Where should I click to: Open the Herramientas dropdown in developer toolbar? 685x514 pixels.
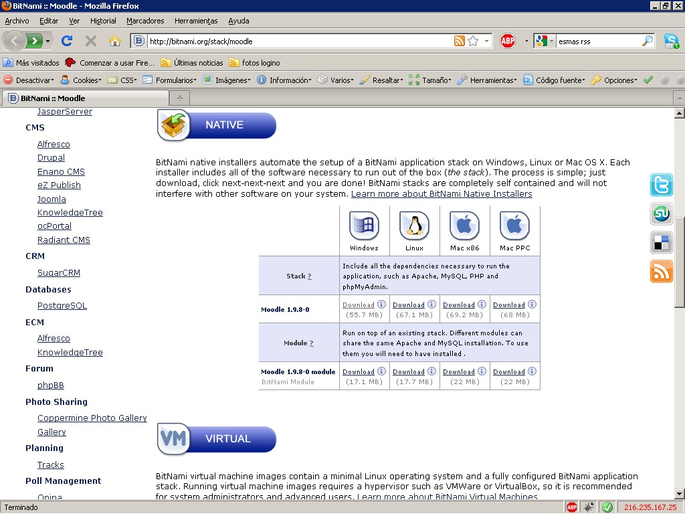pos(487,80)
